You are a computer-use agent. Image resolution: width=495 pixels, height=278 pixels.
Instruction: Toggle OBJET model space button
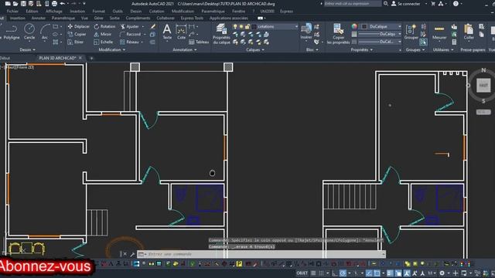302,273
